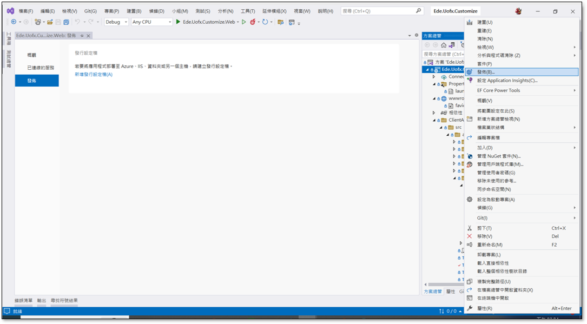Click the notification icon in status bar
This screenshot has width=587, height=324.
6,311
